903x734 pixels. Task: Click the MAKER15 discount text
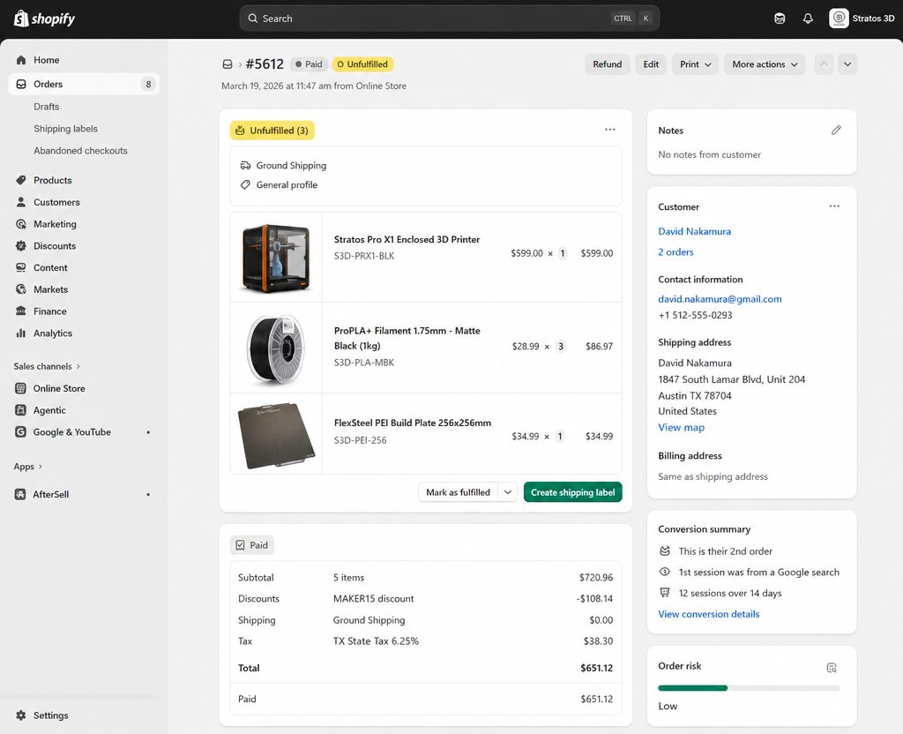pos(373,599)
